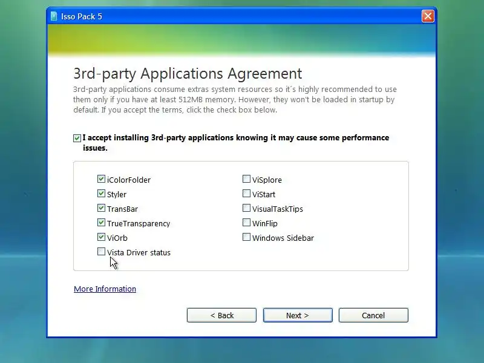Uncheck the accept 3rd-party applications agreement checkbox
The height and width of the screenshot is (363, 484).
[x=77, y=138]
